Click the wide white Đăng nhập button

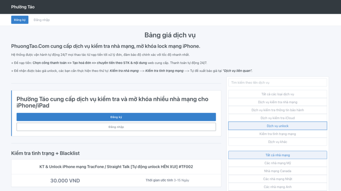116,127
